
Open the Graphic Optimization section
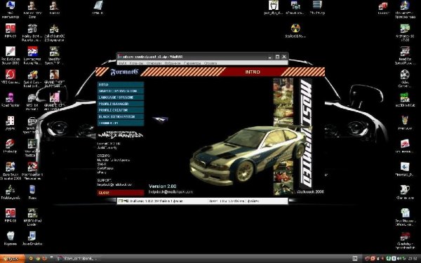pyautogui.click(x=121, y=91)
